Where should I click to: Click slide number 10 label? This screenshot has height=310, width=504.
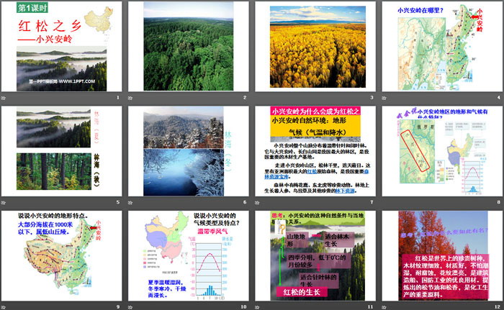point(243,307)
